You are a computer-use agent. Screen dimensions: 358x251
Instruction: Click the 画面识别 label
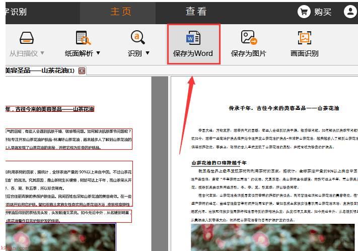coord(304,53)
